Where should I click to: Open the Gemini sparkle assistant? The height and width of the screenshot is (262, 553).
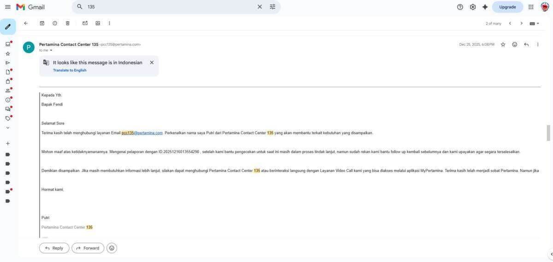coord(485,7)
